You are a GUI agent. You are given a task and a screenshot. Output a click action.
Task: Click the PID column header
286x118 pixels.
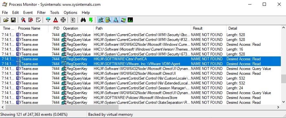click(55, 28)
